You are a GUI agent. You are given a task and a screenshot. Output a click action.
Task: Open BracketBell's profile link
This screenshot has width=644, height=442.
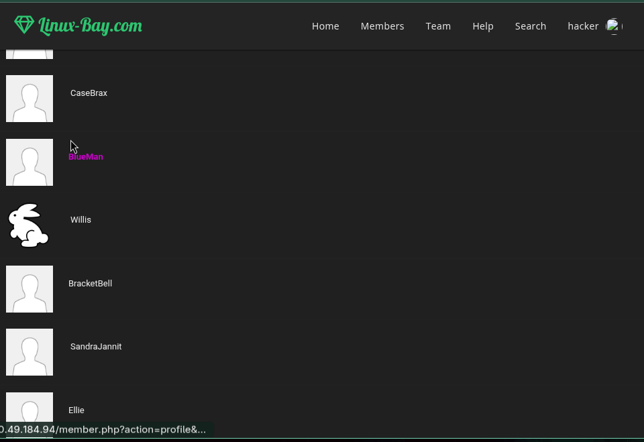point(91,284)
